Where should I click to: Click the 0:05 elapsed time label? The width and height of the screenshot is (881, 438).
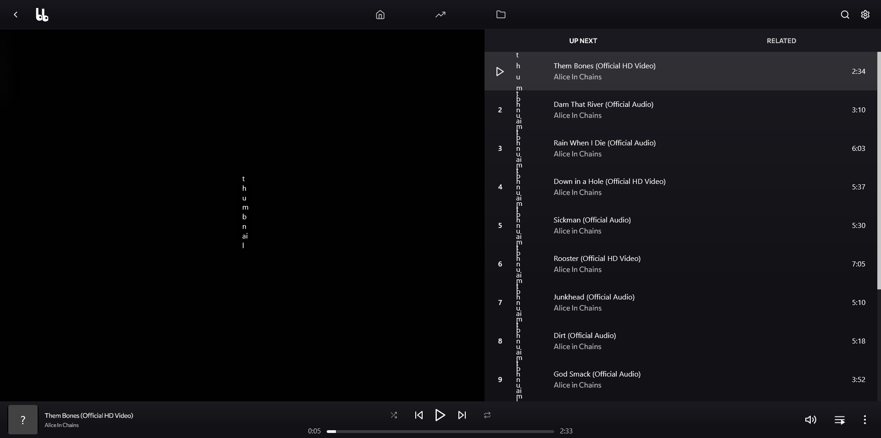pyautogui.click(x=314, y=431)
